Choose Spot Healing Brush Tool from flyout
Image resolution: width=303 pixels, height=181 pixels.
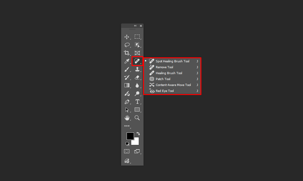coord(172,61)
